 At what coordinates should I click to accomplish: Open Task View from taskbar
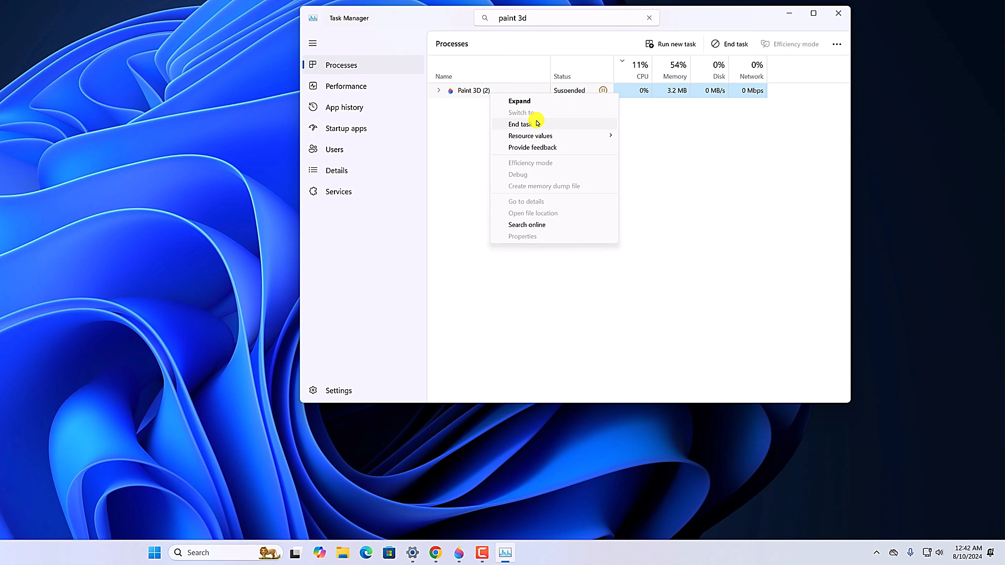click(x=296, y=552)
